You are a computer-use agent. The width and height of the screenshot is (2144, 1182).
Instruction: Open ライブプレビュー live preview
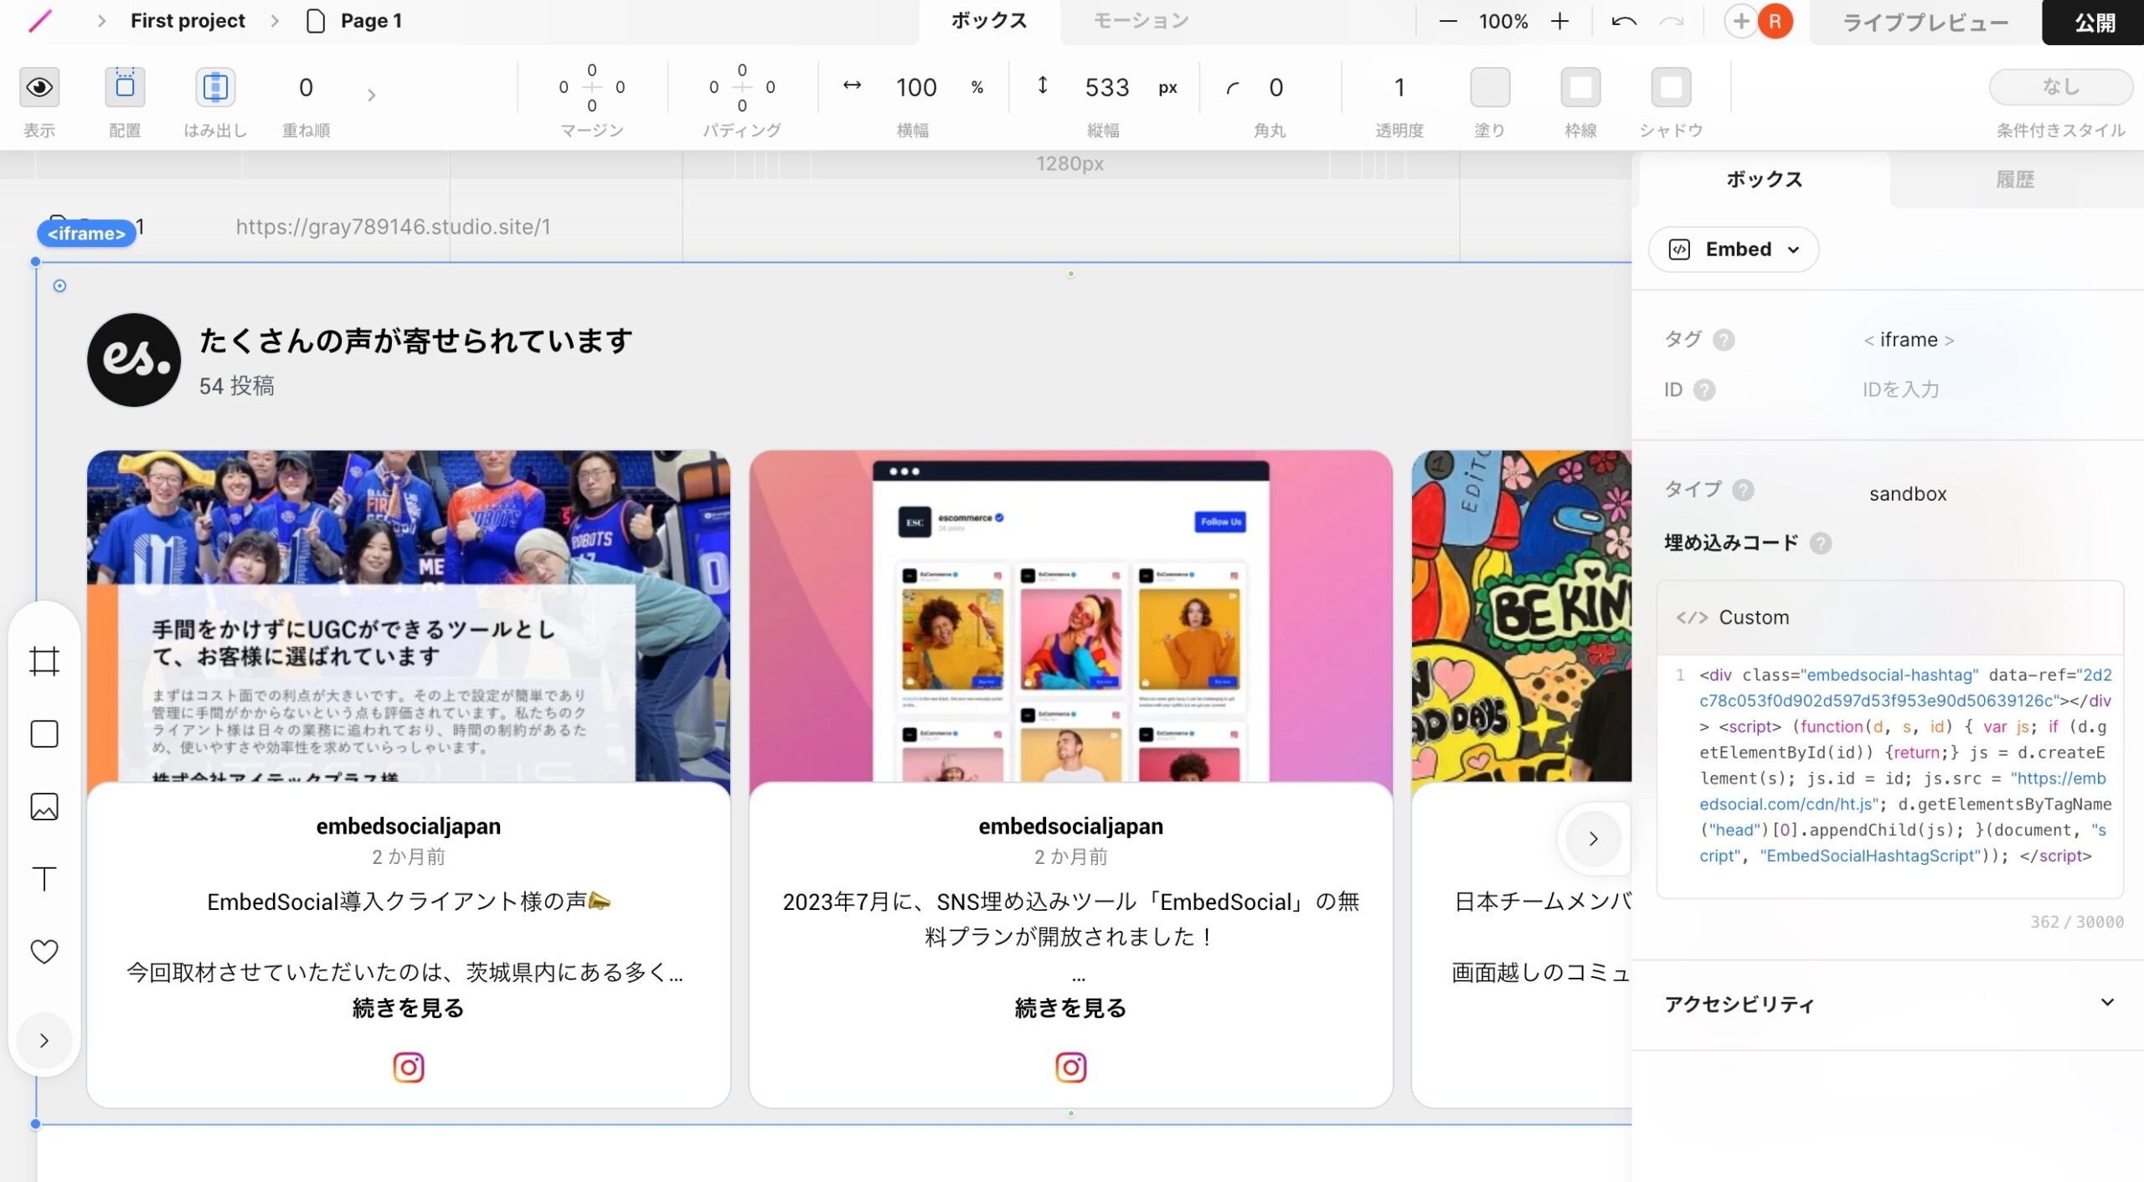click(1925, 23)
